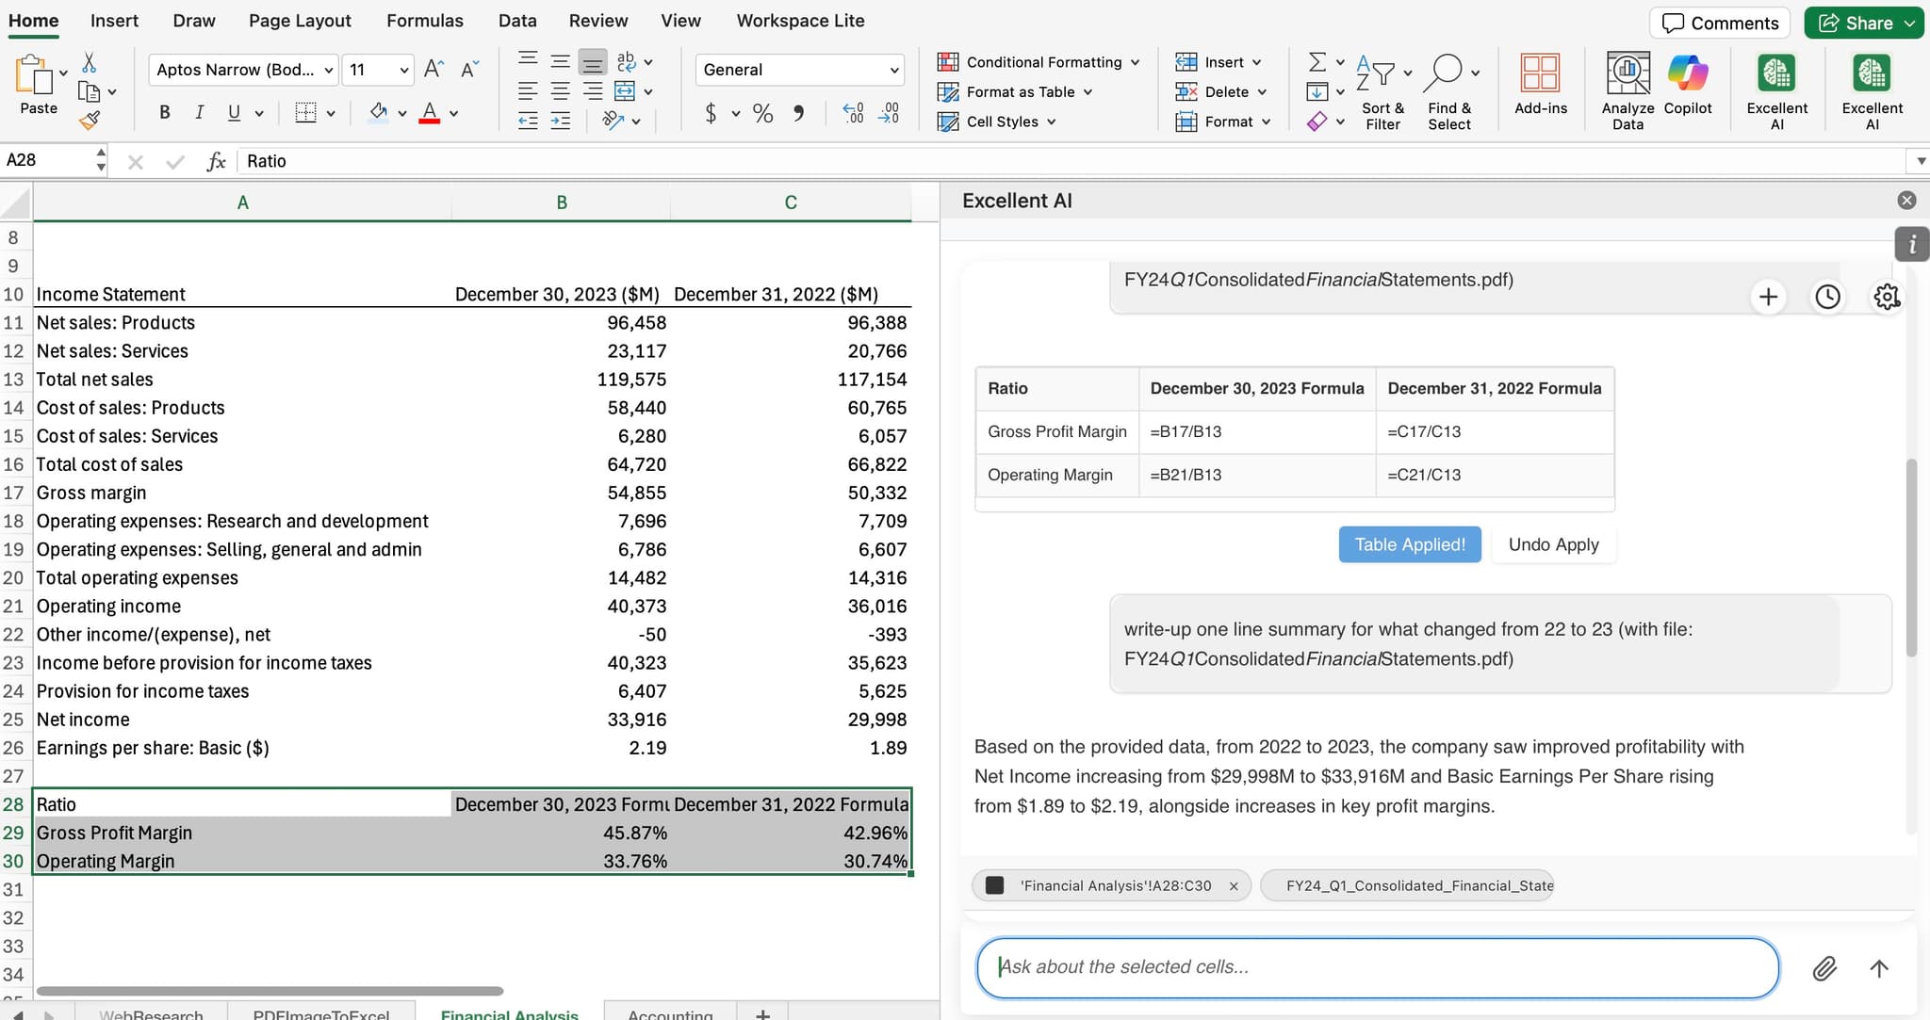Open Conditional Formatting options

pos(1035,61)
